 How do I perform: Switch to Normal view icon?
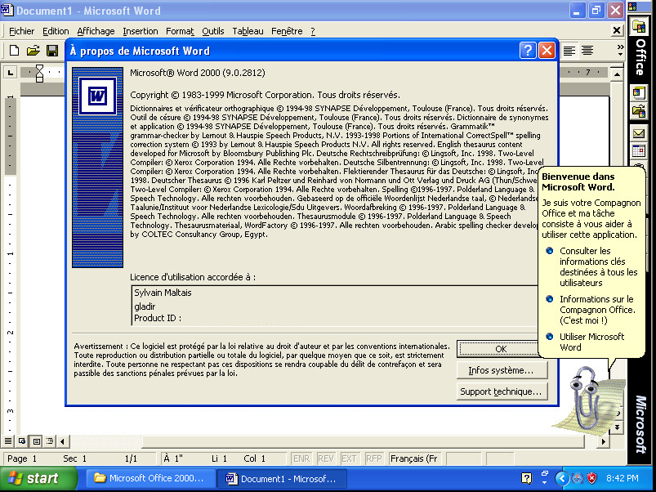8,441
